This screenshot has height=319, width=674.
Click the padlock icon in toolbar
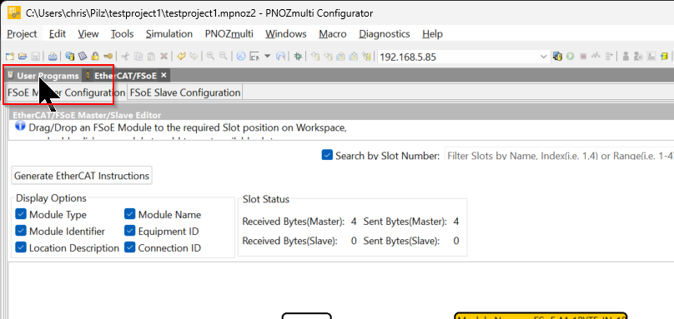pos(95,57)
